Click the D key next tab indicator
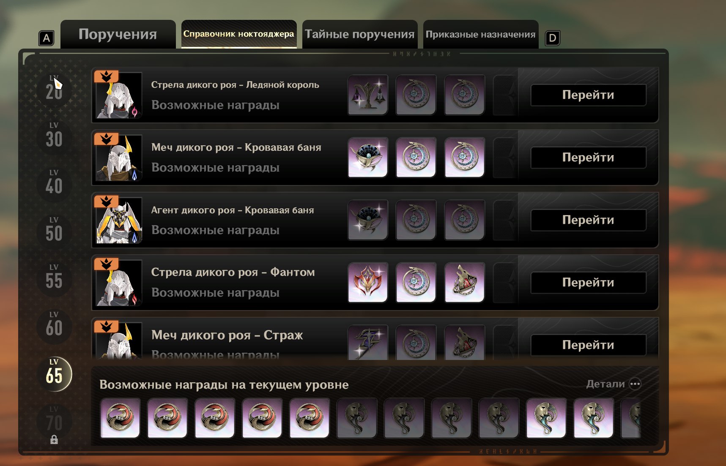This screenshot has width=726, height=466. pyautogui.click(x=552, y=38)
